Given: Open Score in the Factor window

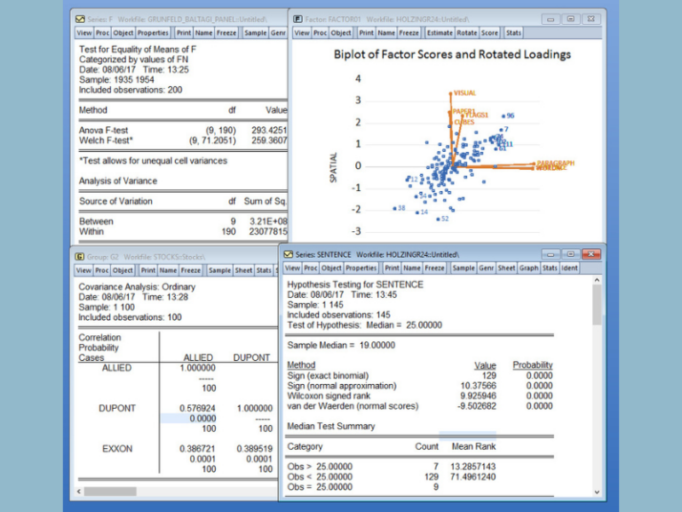Looking at the screenshot, I should pos(489,33).
